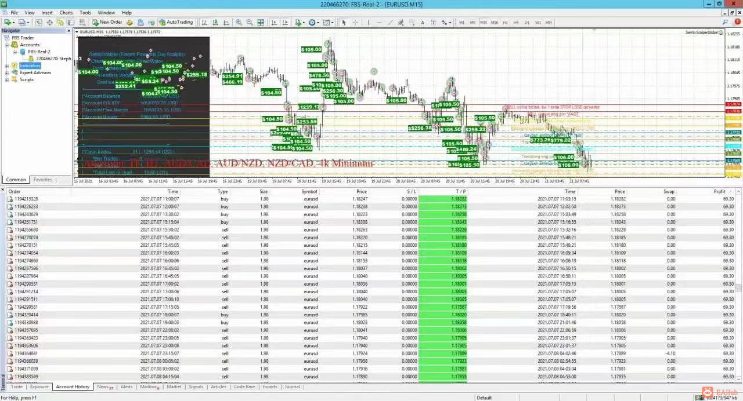
Task: Toggle the Market Watch window icon
Action: [39, 22]
